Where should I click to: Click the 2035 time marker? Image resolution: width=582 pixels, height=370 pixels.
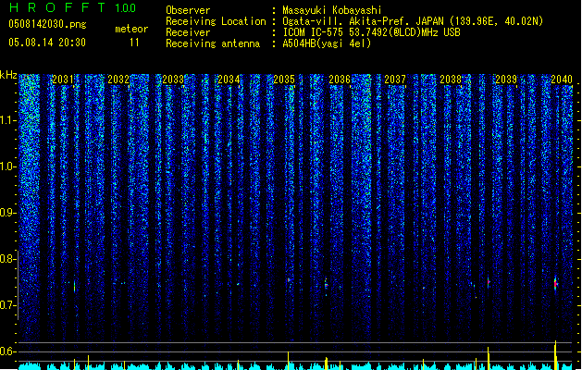pyautogui.click(x=284, y=80)
